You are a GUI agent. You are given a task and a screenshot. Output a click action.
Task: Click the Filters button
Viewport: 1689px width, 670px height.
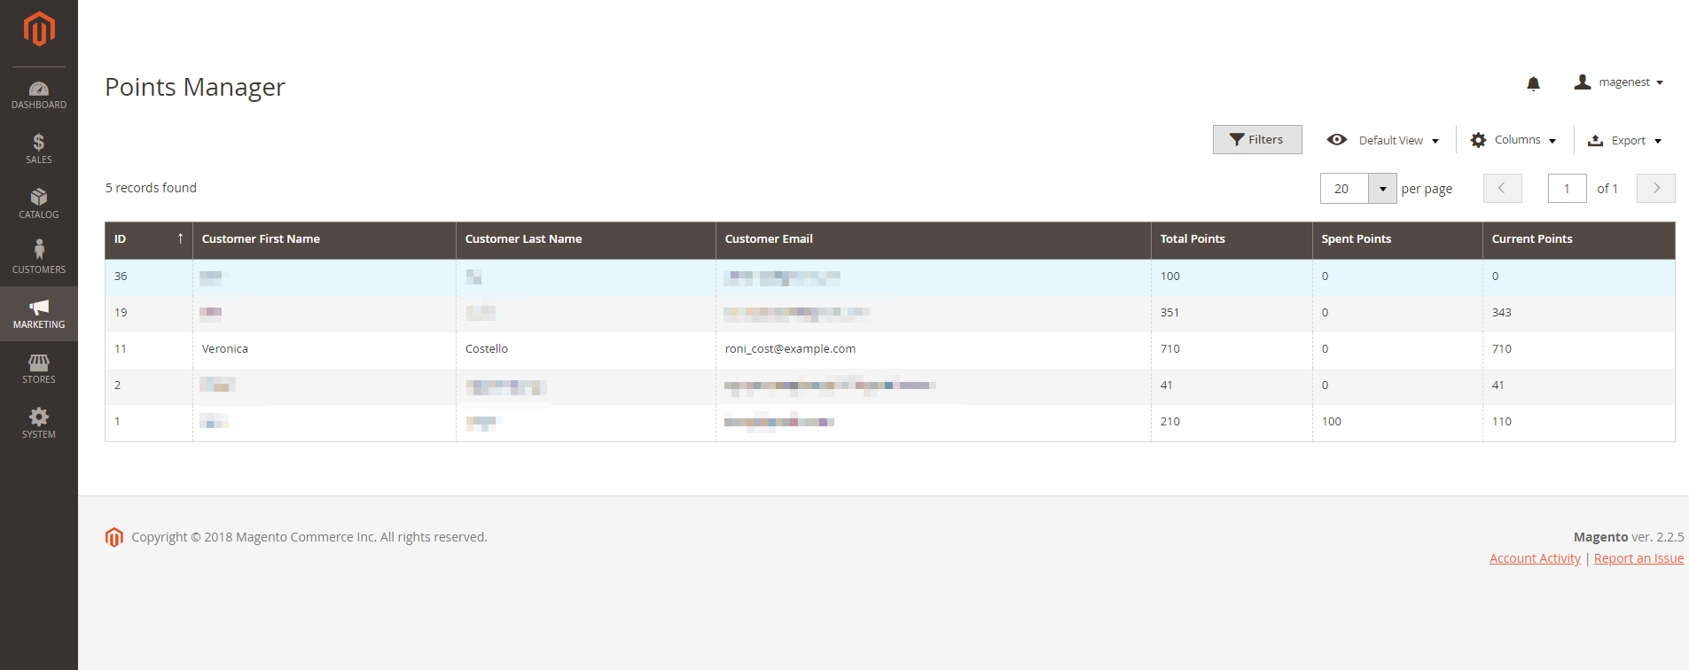pos(1256,140)
